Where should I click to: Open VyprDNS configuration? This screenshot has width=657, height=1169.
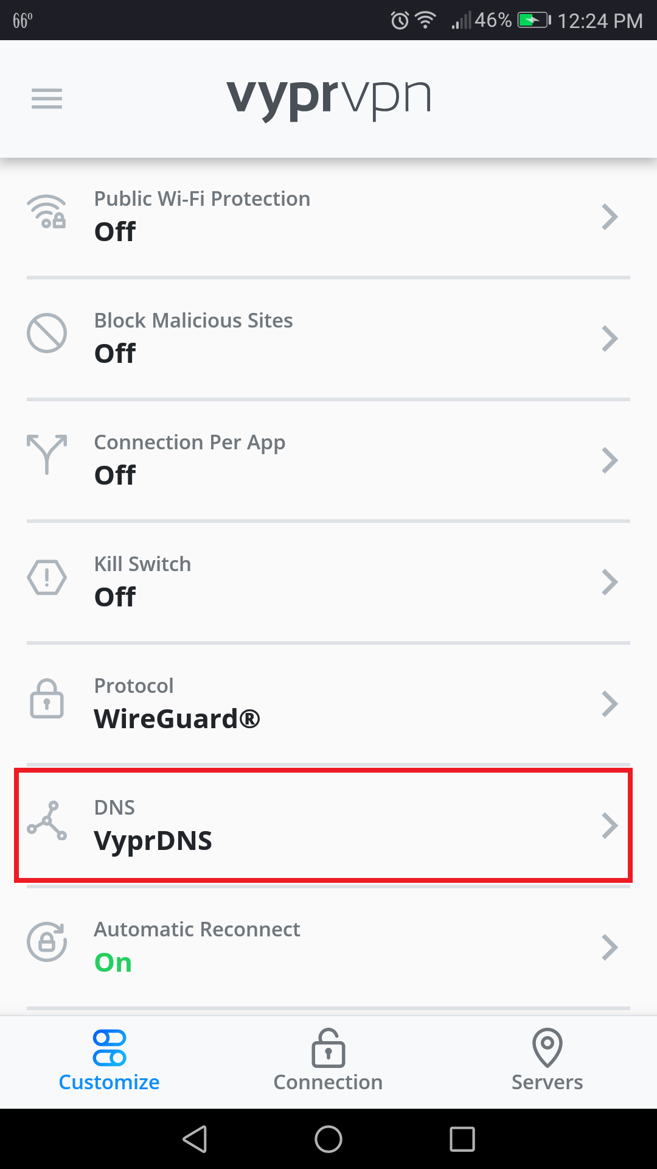(x=328, y=825)
